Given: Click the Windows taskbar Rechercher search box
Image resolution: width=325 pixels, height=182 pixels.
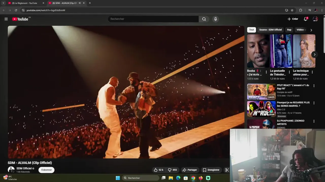Looking at the screenshot, I should point(140,178).
